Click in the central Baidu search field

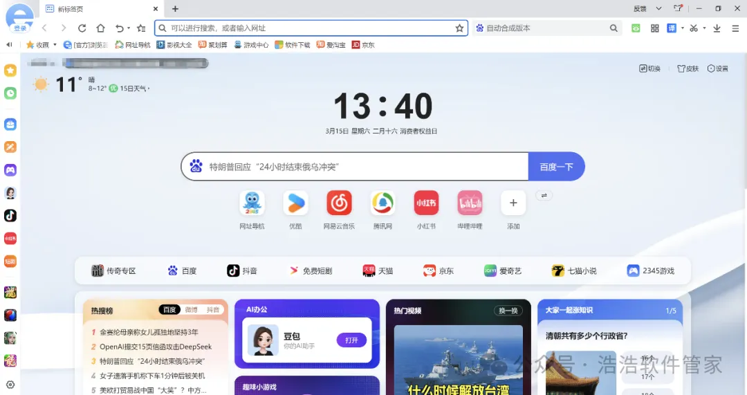click(355, 167)
